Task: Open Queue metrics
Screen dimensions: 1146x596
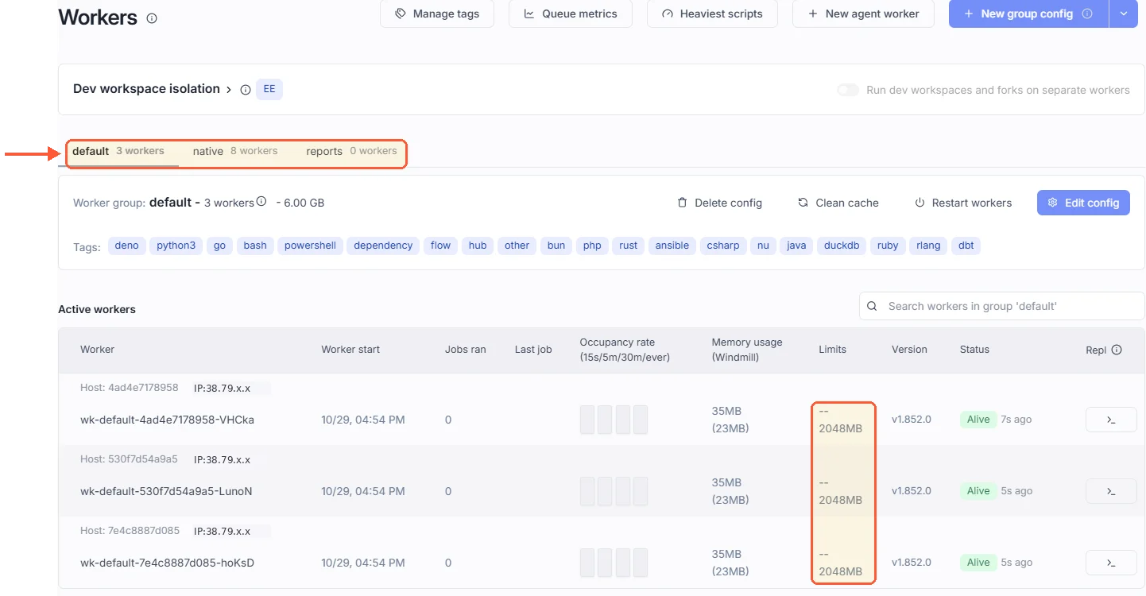Action: click(571, 14)
